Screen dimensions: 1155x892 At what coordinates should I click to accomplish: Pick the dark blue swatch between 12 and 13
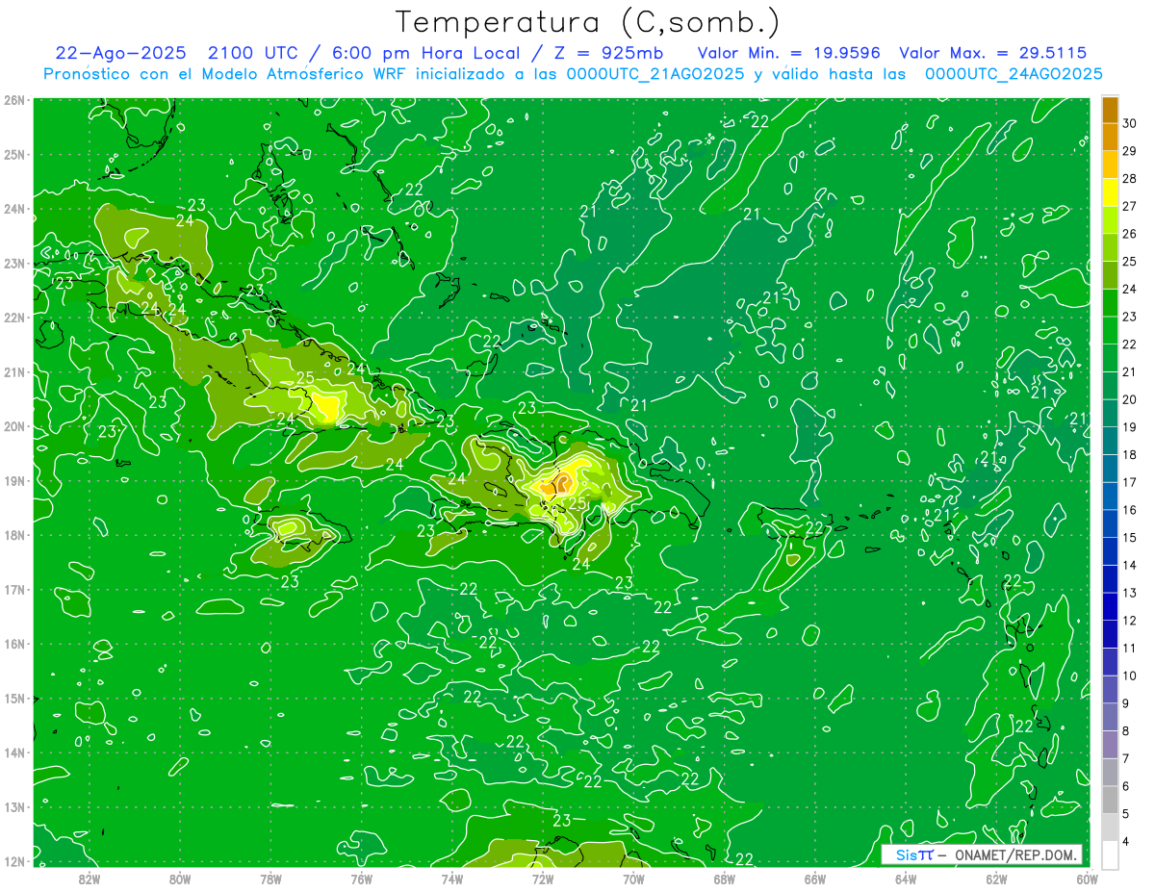(x=1110, y=606)
